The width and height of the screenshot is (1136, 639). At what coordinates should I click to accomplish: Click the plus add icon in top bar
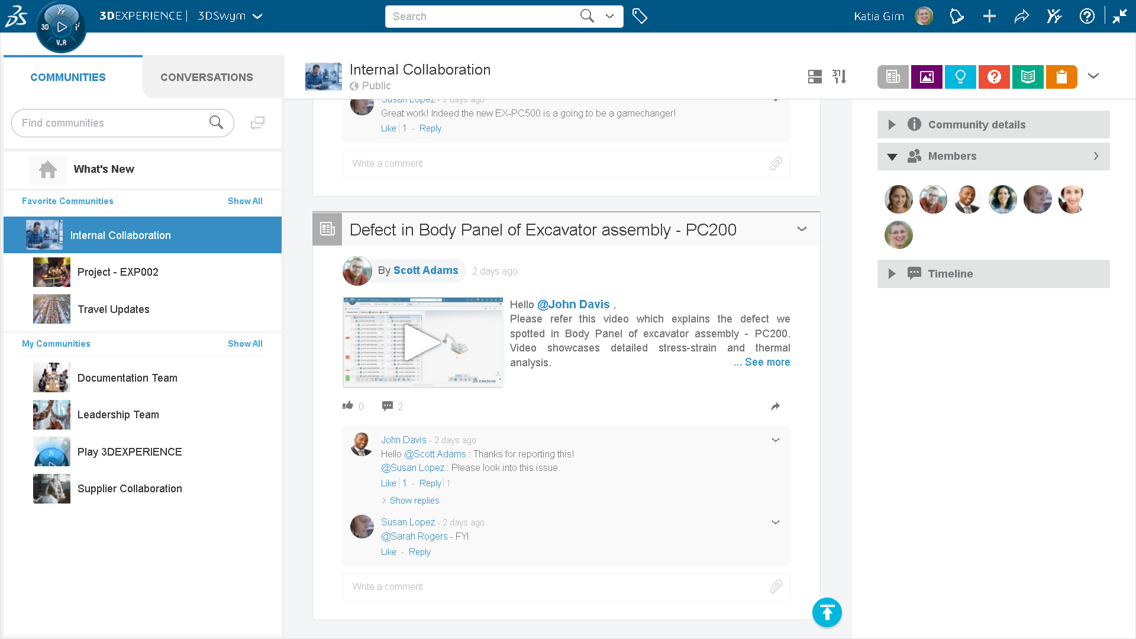989,16
